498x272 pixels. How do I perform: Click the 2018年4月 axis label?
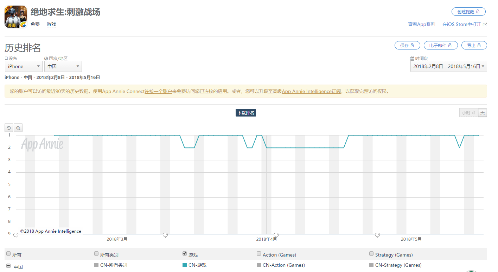pyautogui.click(x=266, y=239)
